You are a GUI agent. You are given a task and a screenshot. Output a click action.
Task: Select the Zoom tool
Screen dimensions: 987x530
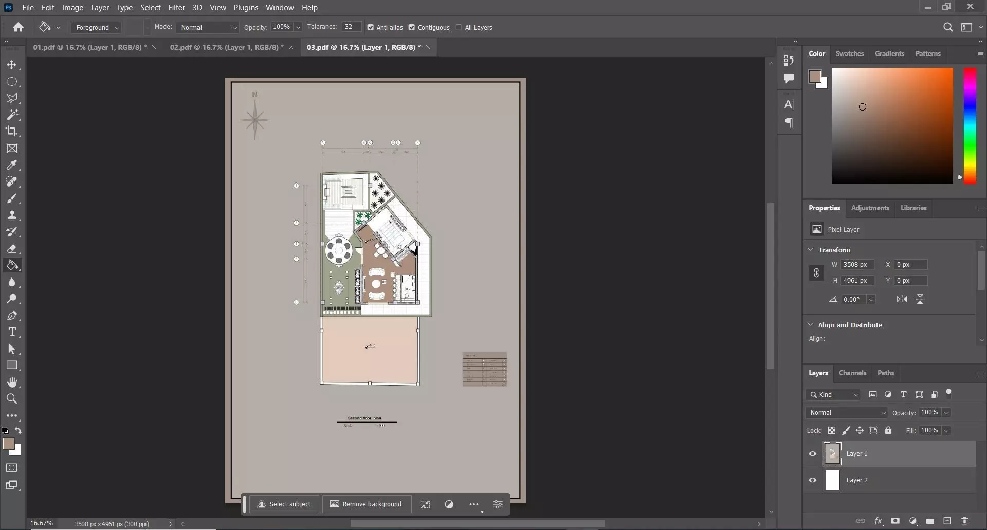12,398
